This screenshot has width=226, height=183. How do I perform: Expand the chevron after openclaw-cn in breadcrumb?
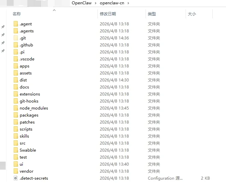point(128,3)
